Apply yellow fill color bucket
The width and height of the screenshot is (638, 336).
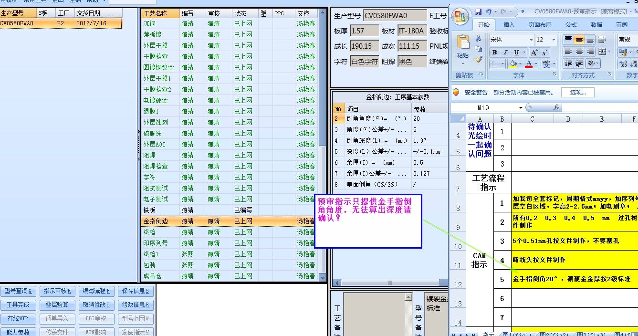[513, 63]
